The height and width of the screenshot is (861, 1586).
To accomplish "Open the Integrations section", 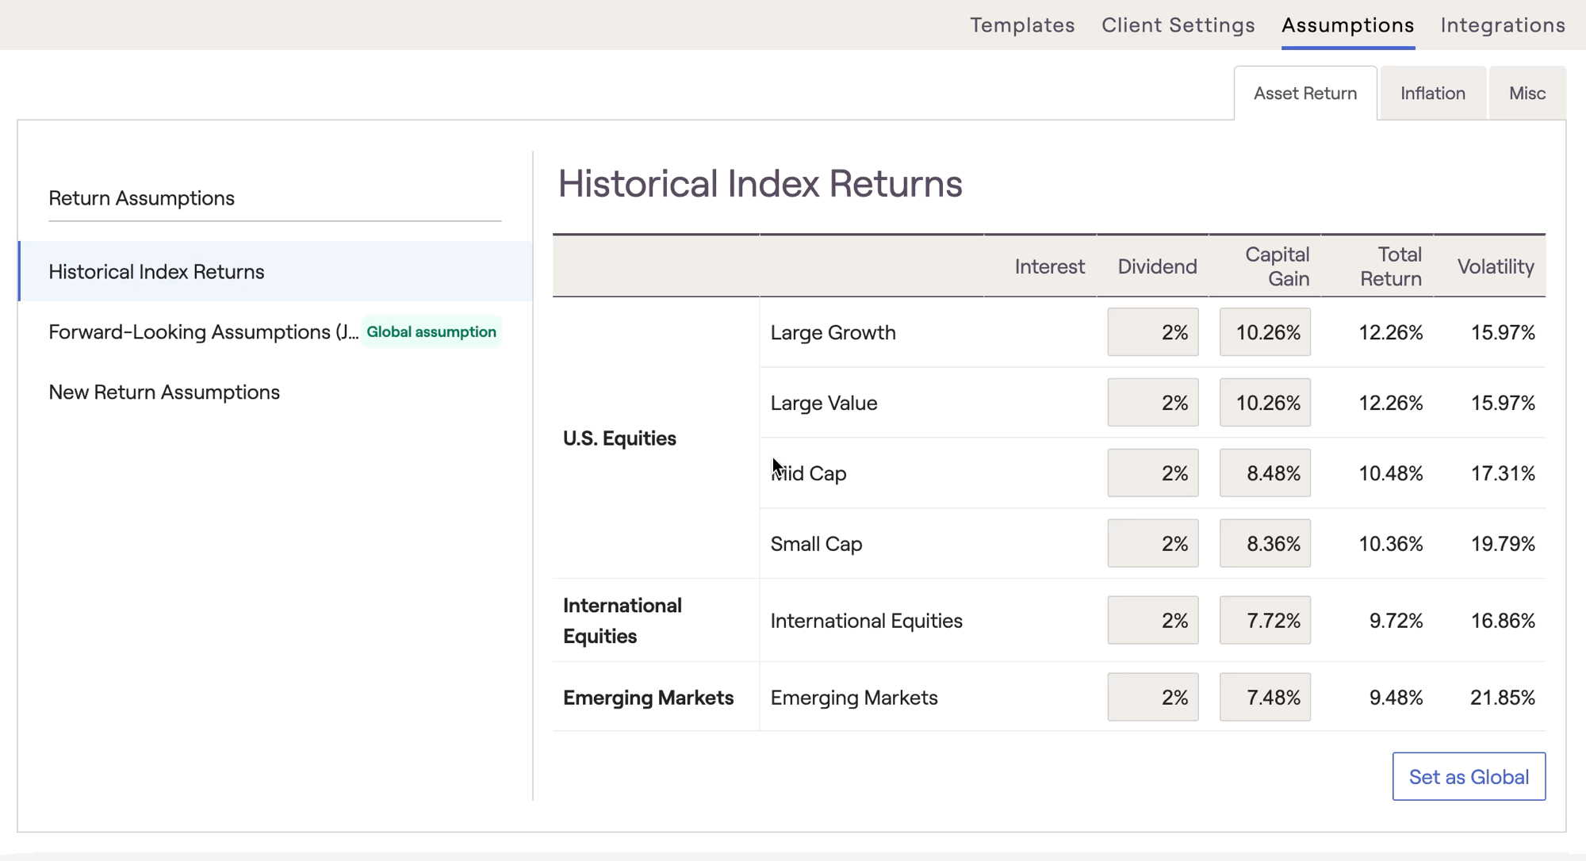I will click(1502, 25).
